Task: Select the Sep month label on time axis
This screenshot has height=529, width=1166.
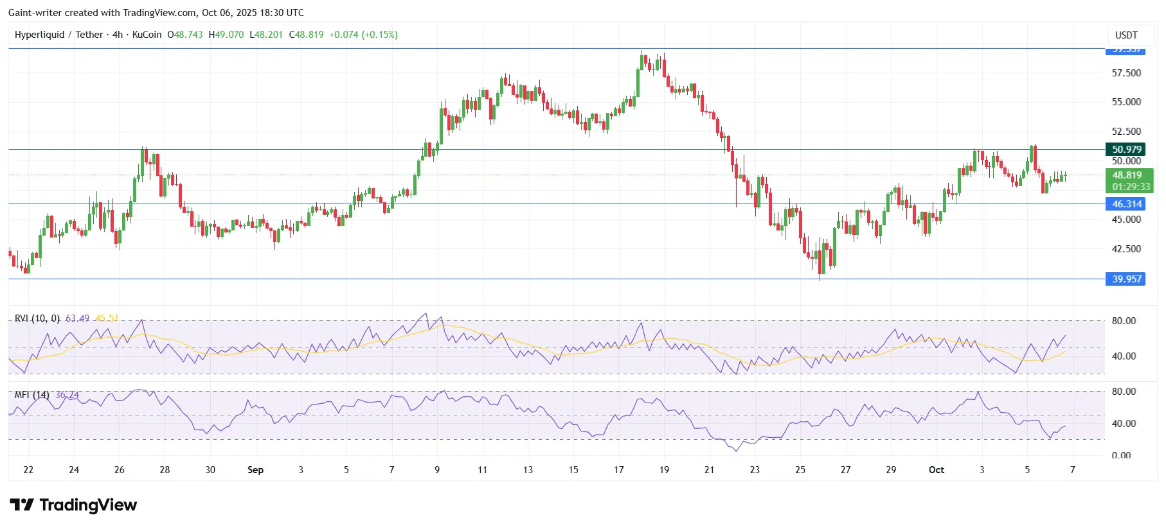Action: coord(255,470)
